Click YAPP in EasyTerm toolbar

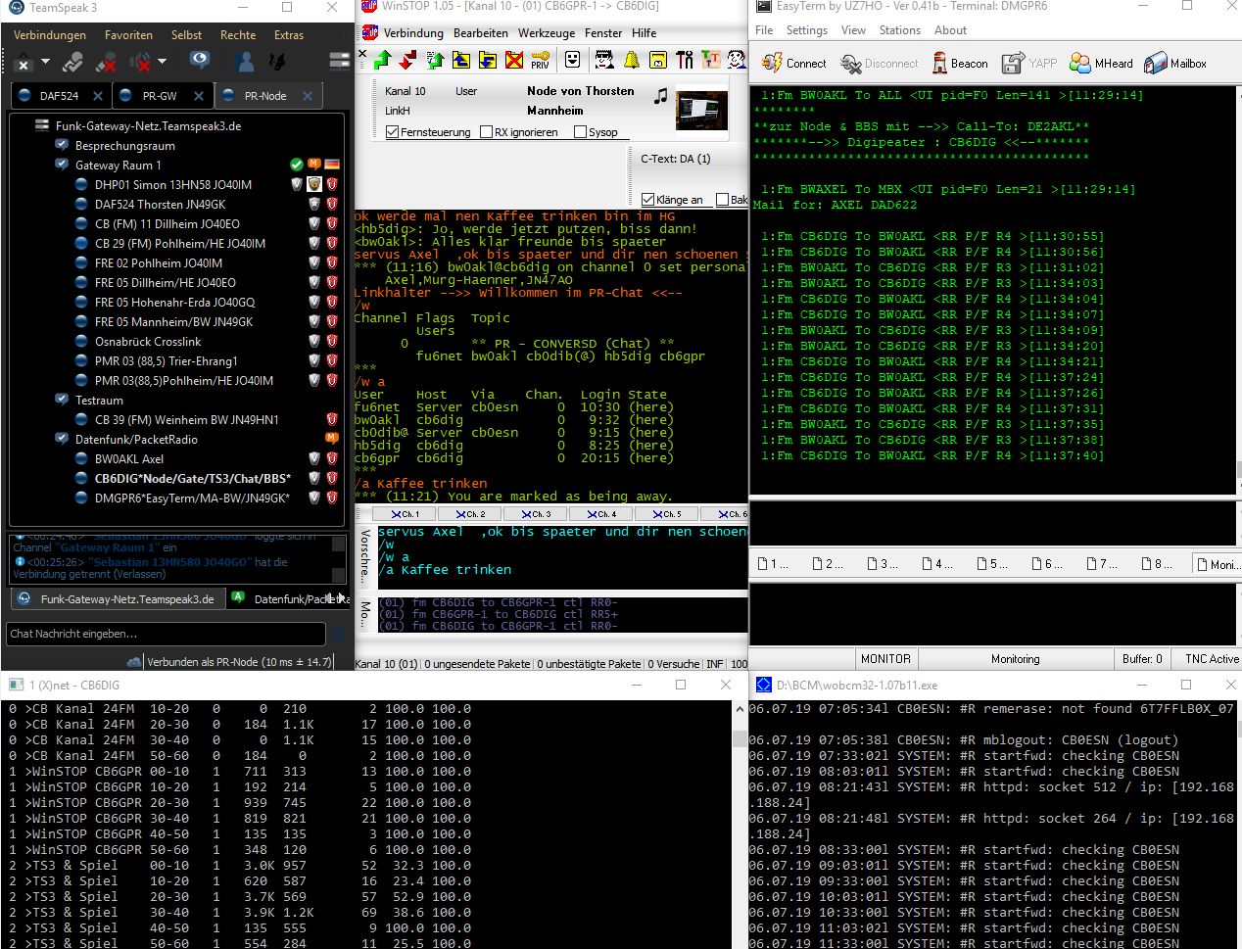(1028, 64)
